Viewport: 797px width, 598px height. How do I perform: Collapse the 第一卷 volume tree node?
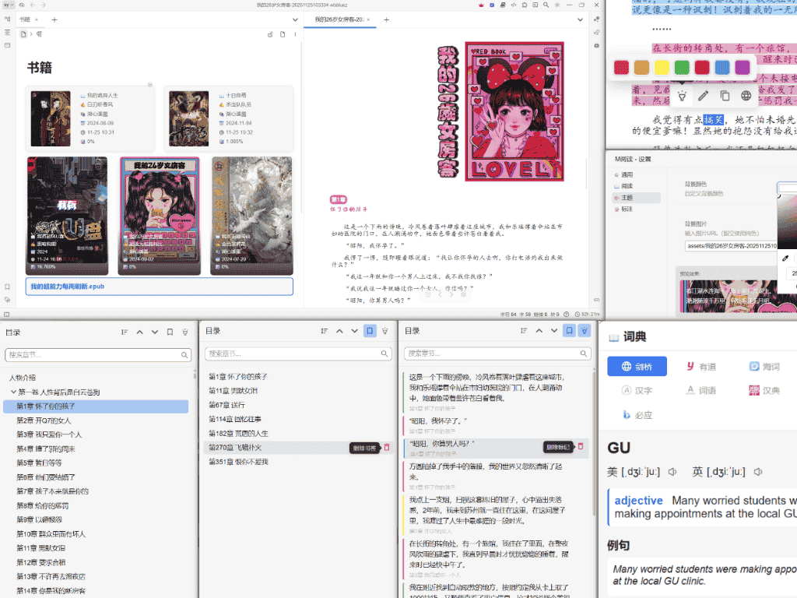pos(13,392)
